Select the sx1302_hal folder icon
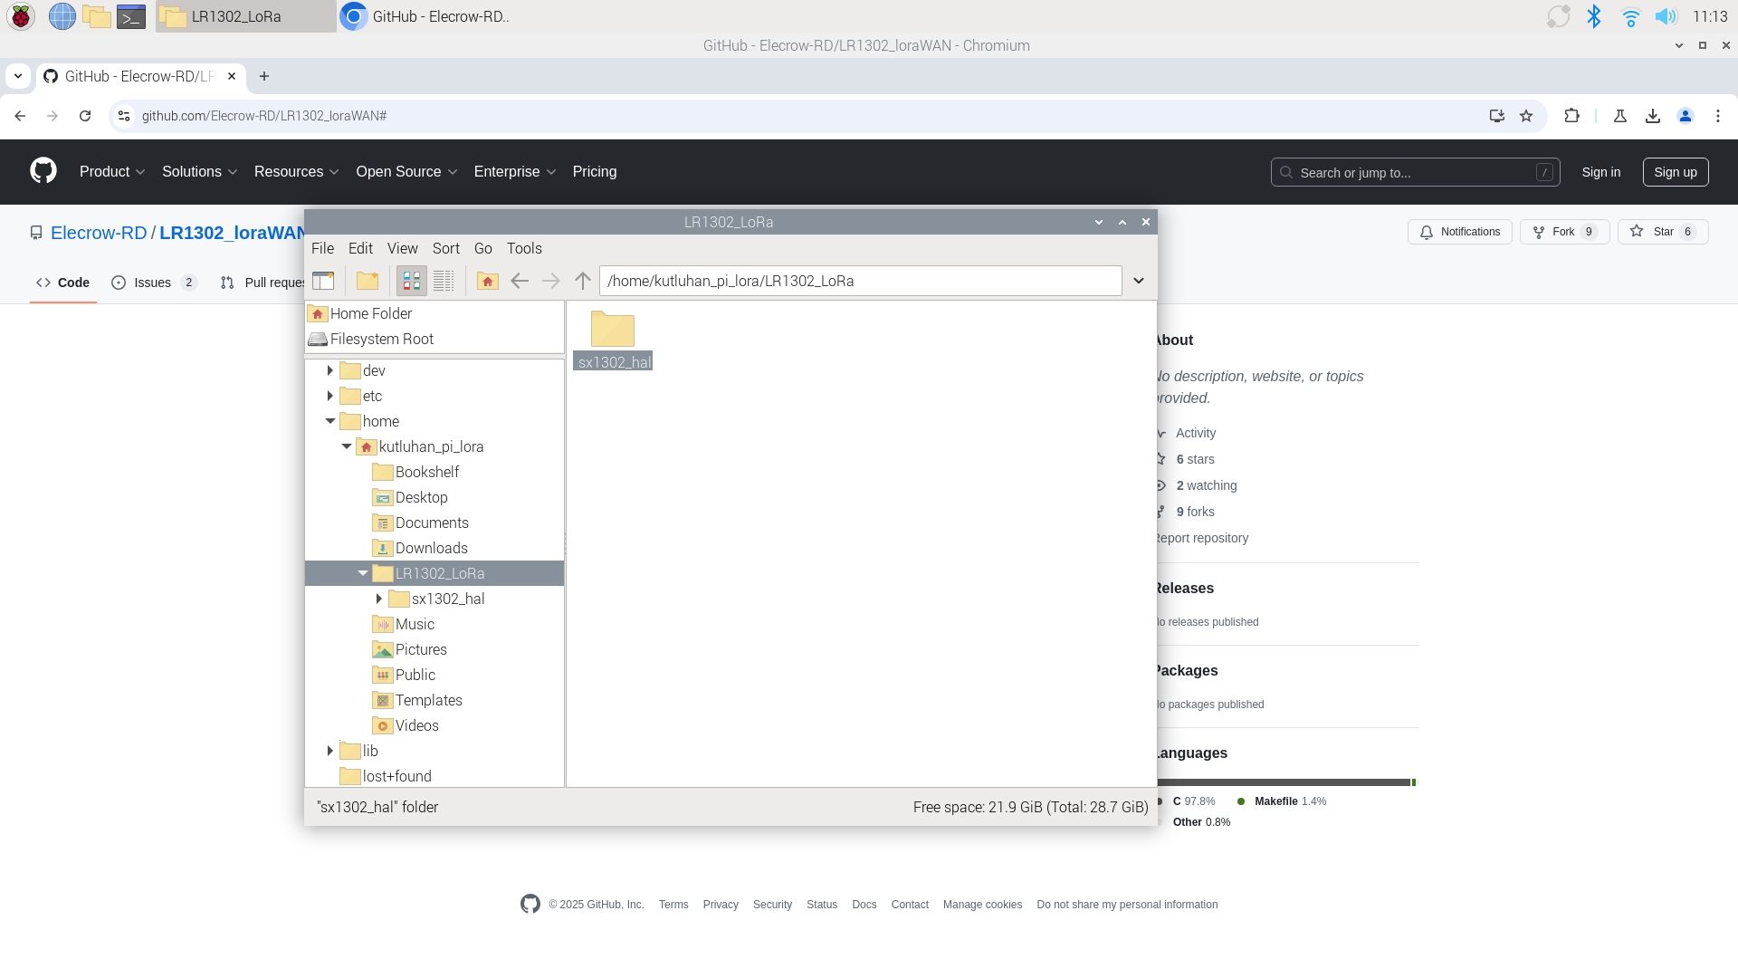 (613, 331)
